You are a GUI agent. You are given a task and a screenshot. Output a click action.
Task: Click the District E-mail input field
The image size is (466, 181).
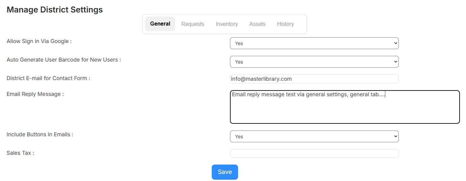tap(314, 79)
